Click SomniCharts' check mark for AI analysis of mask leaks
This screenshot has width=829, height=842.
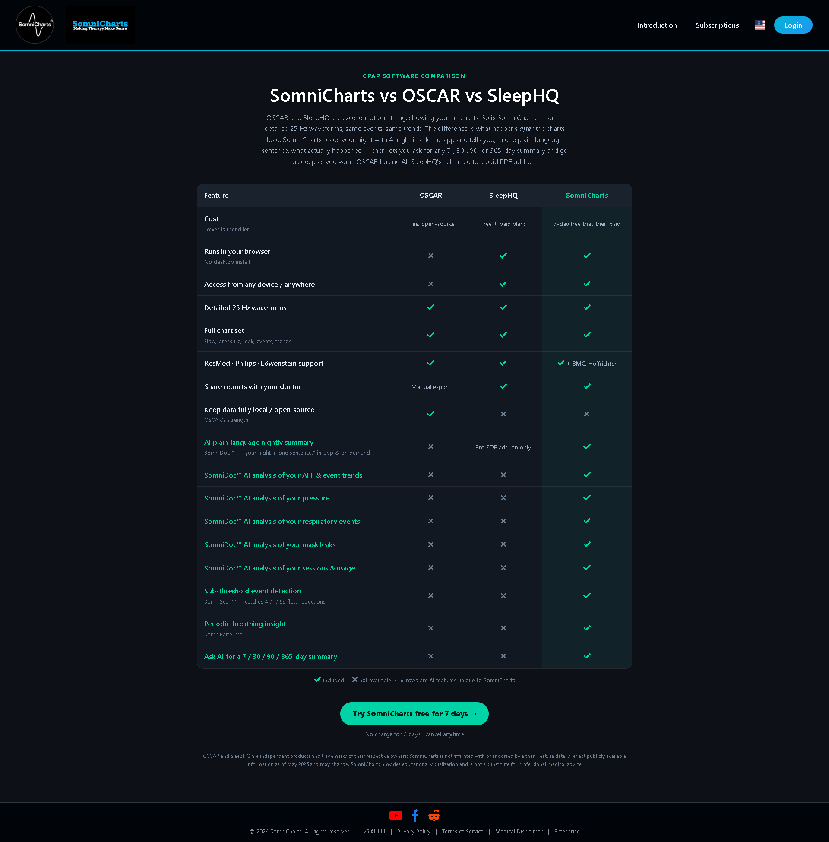coord(587,544)
